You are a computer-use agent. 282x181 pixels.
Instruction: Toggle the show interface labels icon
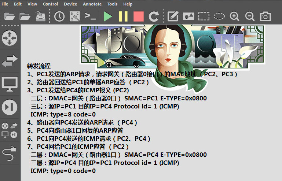pyautogui.click(x=75, y=16)
